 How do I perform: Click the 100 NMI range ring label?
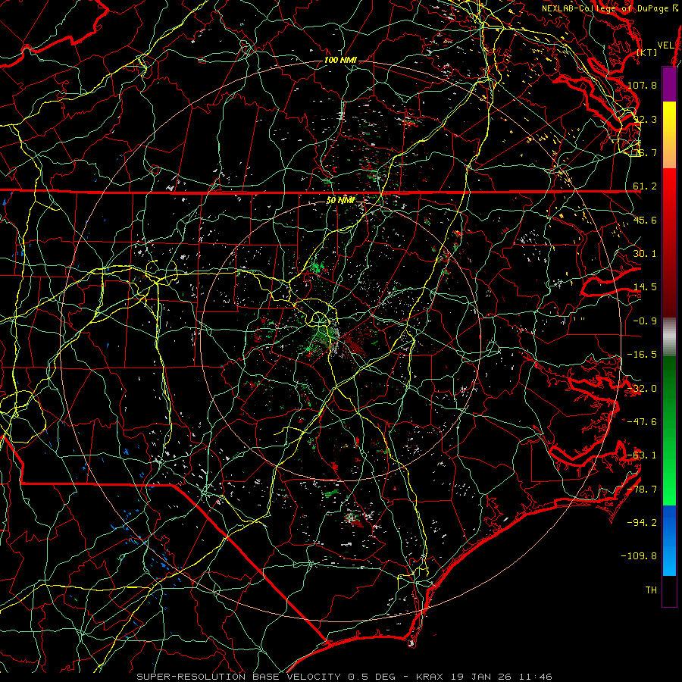point(340,60)
